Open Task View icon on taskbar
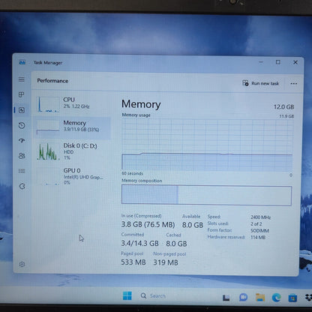The height and width of the screenshot is (312, 312). pos(226,297)
